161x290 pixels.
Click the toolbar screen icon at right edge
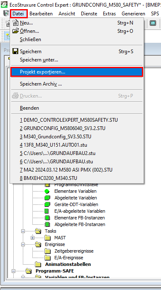coord(153,23)
